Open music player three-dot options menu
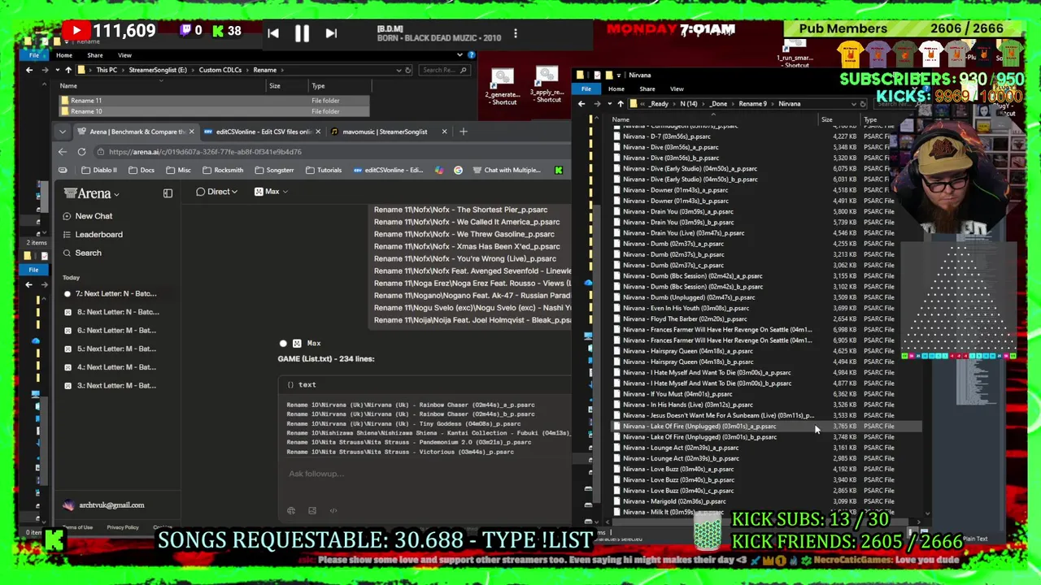 515,34
